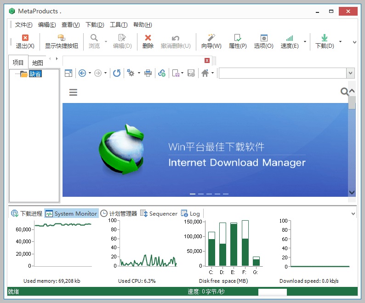The height and width of the screenshot is (303, 365).
Task: Refresh the embedded browser page
Action: coord(117,73)
